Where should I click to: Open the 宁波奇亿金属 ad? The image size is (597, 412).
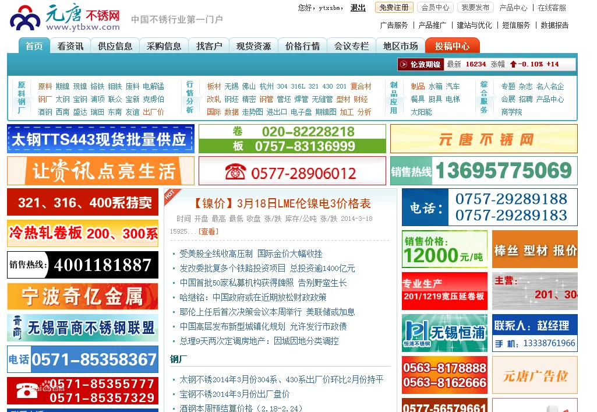coord(83,296)
